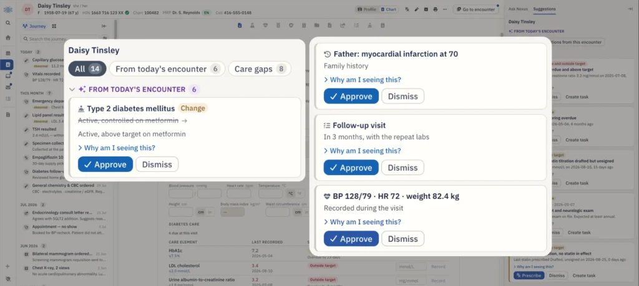Select the HbA1c care element row
The image size is (639, 286).
308,254
